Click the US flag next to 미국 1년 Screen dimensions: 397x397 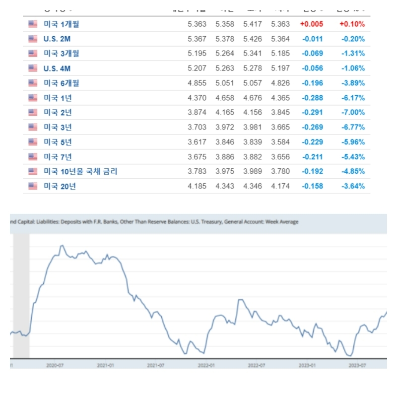tap(33, 98)
